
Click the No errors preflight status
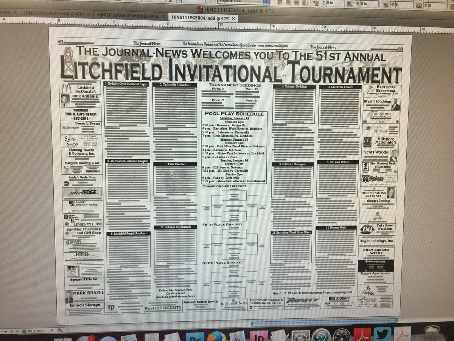[36, 331]
